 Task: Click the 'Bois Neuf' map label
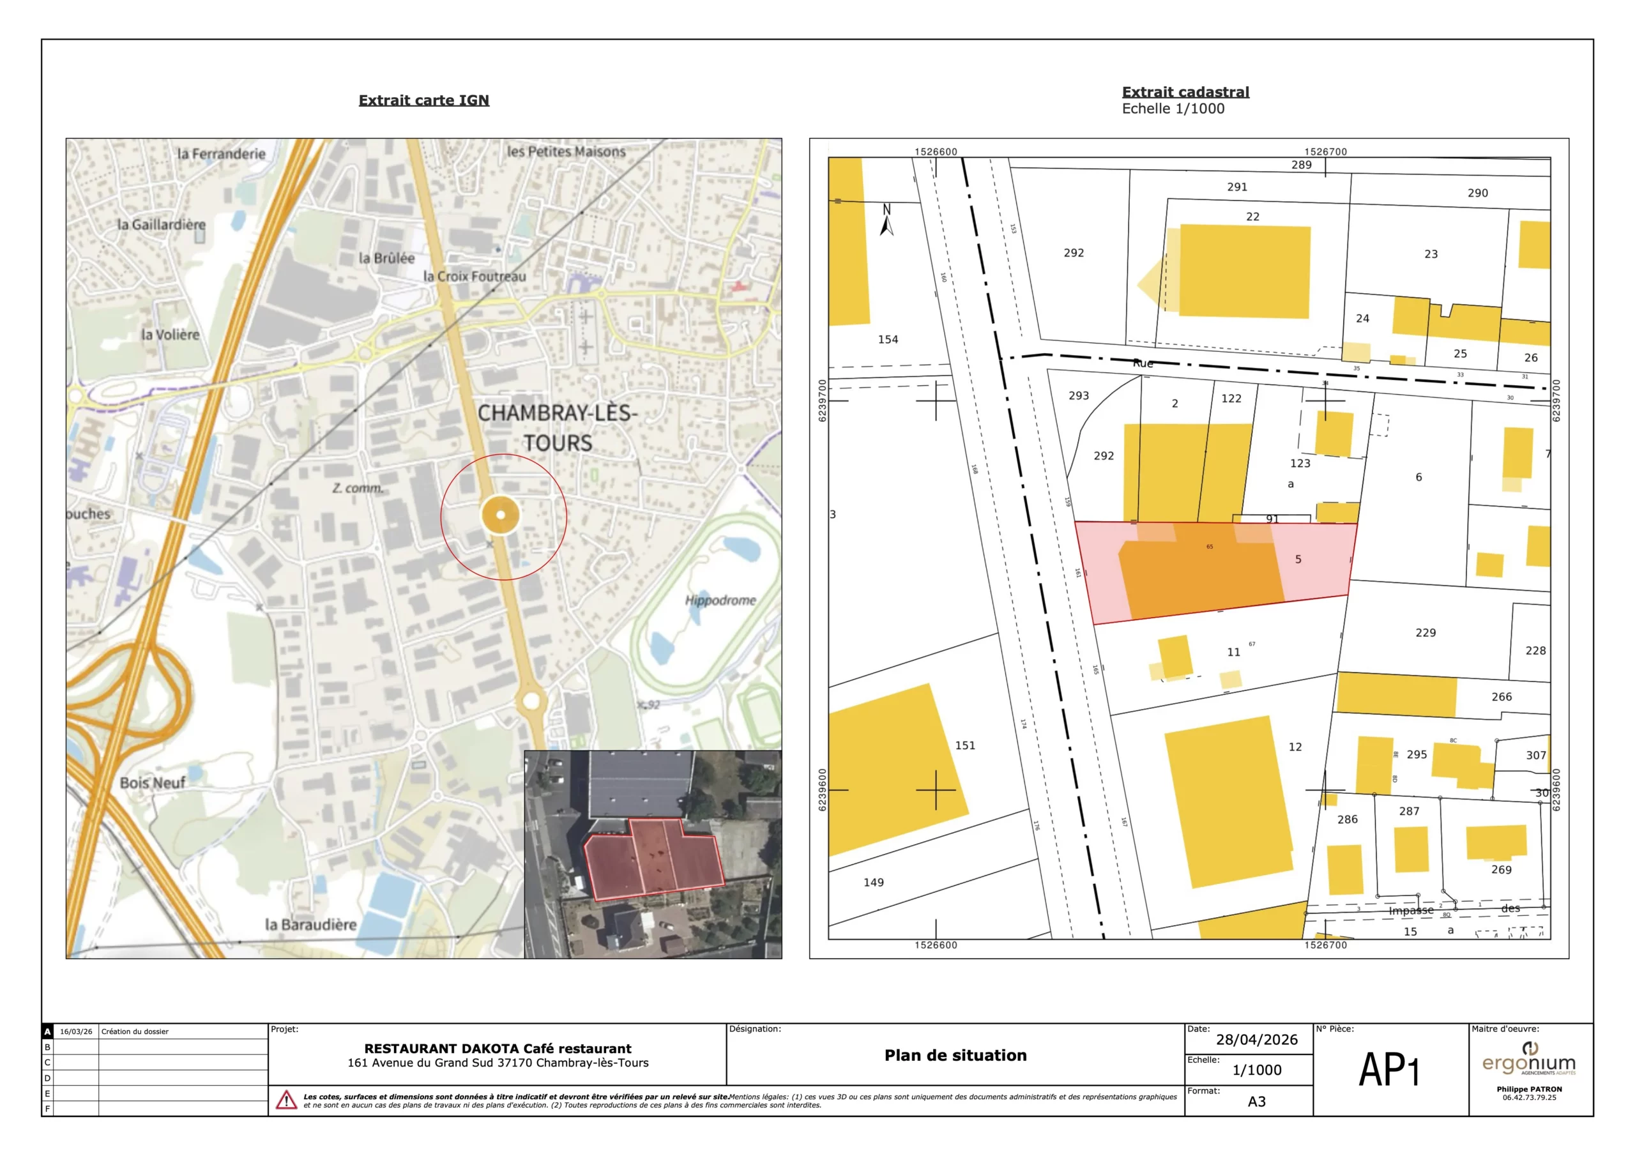click(x=153, y=783)
